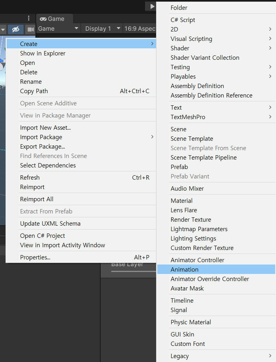Choose Open C# Project

pyautogui.click(x=81, y=236)
